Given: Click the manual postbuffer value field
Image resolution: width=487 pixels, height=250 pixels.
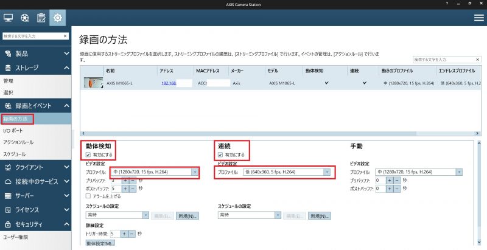Looking at the screenshot, I should pos(380,189).
